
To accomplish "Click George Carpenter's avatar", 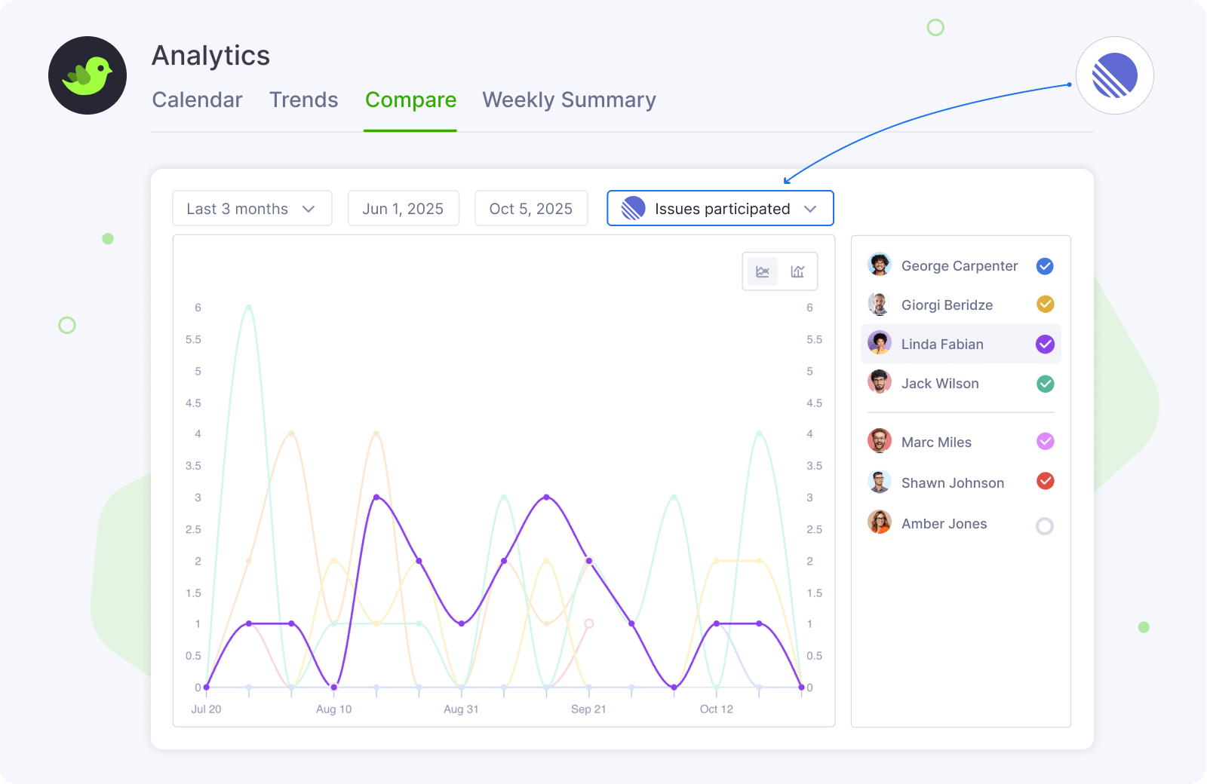I will click(879, 265).
